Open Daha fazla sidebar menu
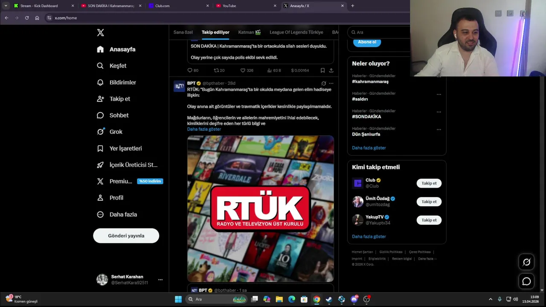 coord(117,214)
